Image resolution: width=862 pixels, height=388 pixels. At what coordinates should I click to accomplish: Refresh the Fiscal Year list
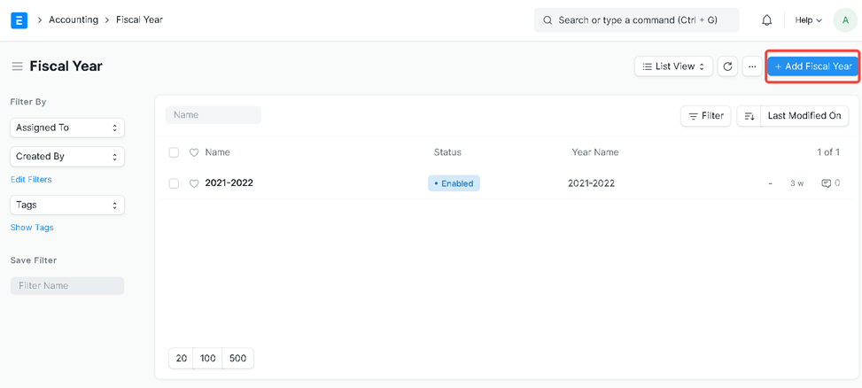(727, 66)
